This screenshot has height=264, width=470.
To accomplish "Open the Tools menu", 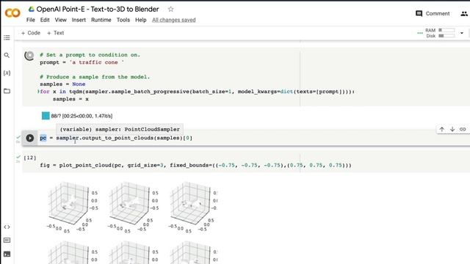I will pos(123,20).
